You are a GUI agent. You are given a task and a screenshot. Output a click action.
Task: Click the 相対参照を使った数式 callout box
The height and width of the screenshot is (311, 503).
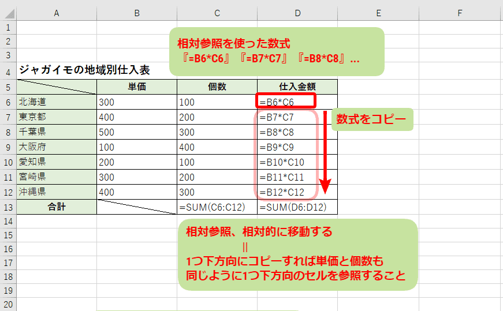[277, 51]
